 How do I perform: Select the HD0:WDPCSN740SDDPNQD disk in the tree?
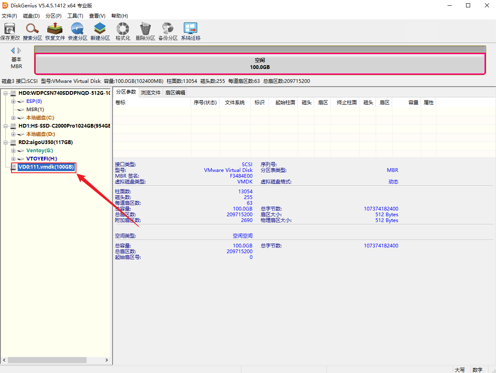(64, 93)
